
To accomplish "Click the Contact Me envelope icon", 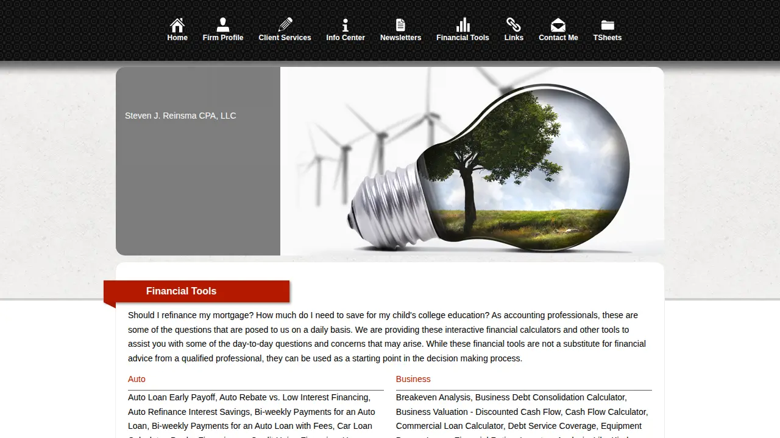I will tap(558, 25).
